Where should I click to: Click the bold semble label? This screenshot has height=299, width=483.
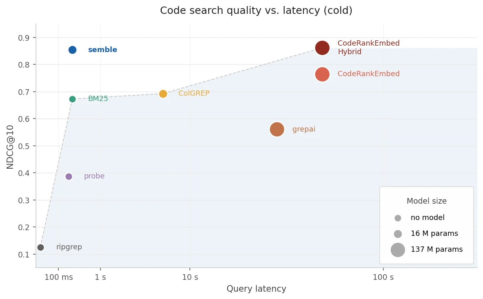(102, 50)
